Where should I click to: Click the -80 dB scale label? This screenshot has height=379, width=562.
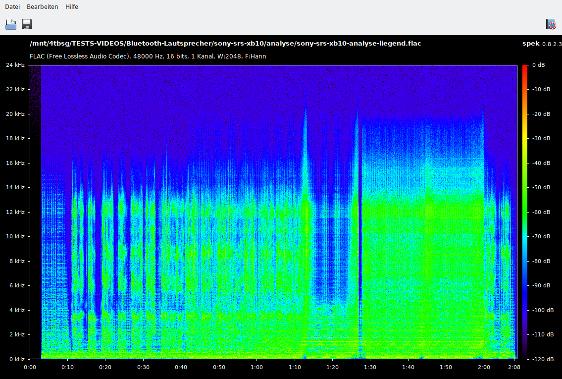pos(541,262)
